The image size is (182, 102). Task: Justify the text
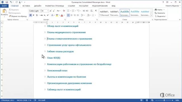point(78,15)
